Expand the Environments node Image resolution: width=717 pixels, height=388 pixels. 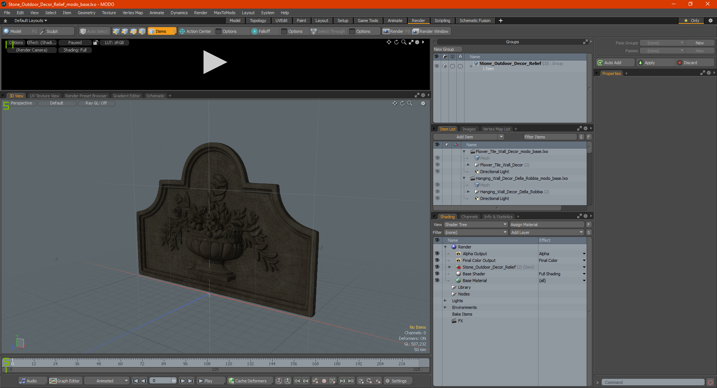coord(446,307)
